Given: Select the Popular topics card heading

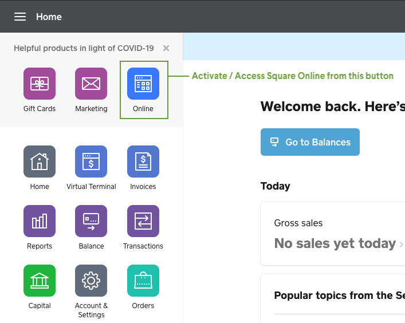Looking at the screenshot, I should [339, 296].
